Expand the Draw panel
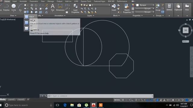The image size is (193, 108). tap(13, 16)
